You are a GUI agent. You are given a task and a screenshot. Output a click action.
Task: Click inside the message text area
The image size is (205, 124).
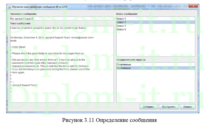pyautogui.click(x=62, y=64)
